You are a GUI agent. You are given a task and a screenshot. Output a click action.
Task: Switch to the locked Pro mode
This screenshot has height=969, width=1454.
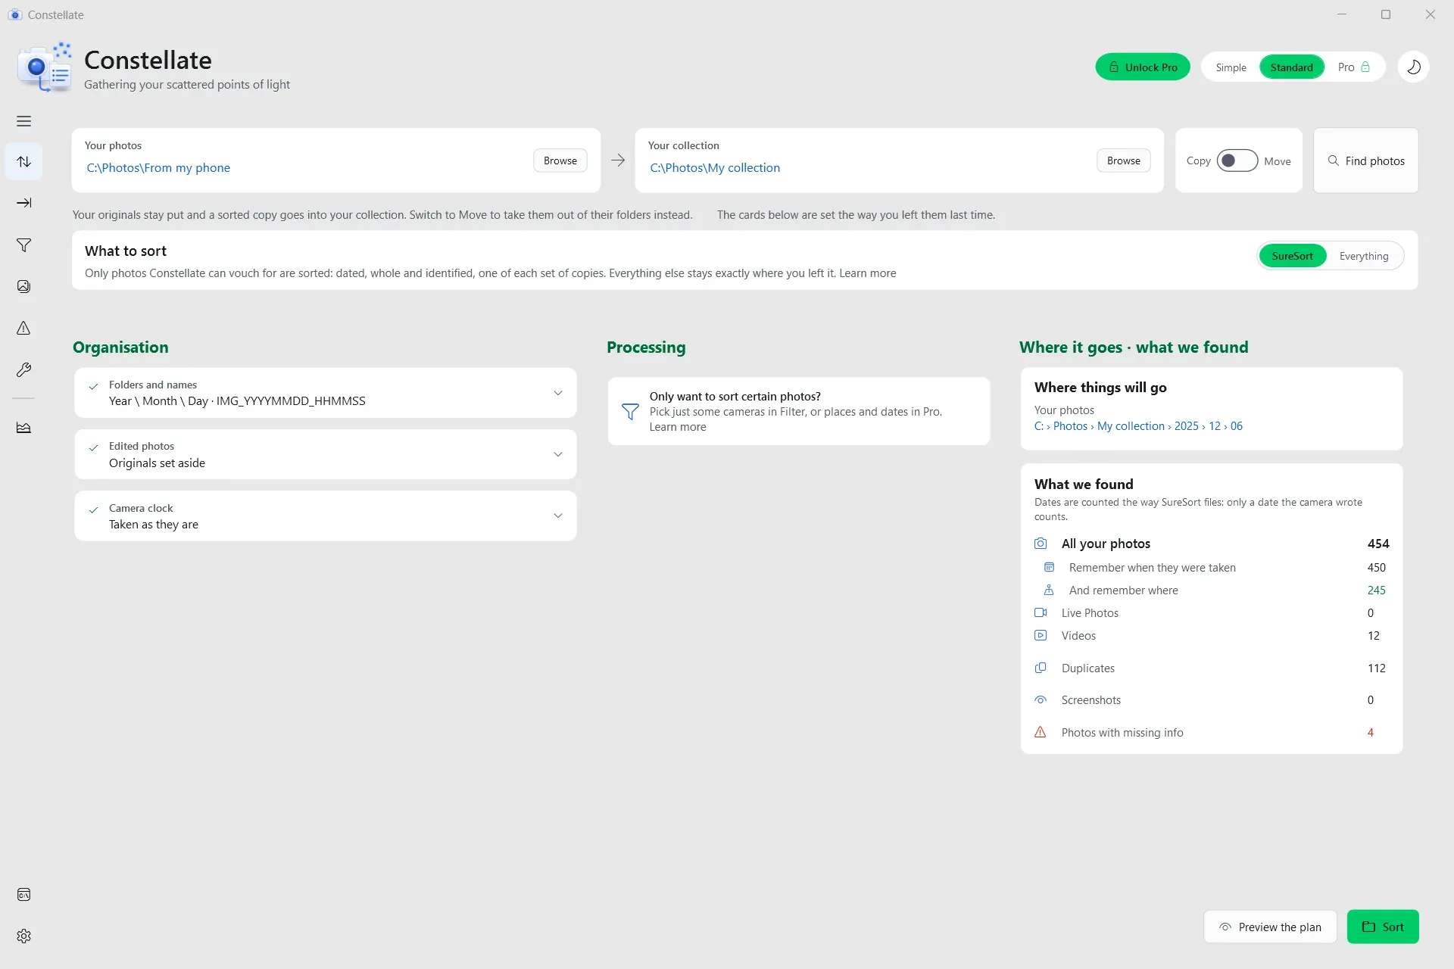pos(1353,67)
